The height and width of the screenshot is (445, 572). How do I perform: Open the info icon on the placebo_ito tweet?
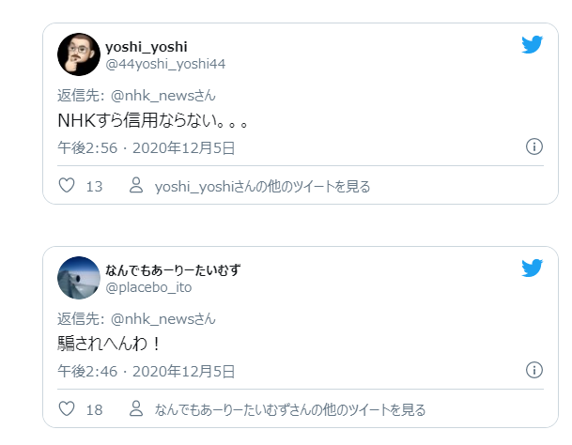pos(534,370)
